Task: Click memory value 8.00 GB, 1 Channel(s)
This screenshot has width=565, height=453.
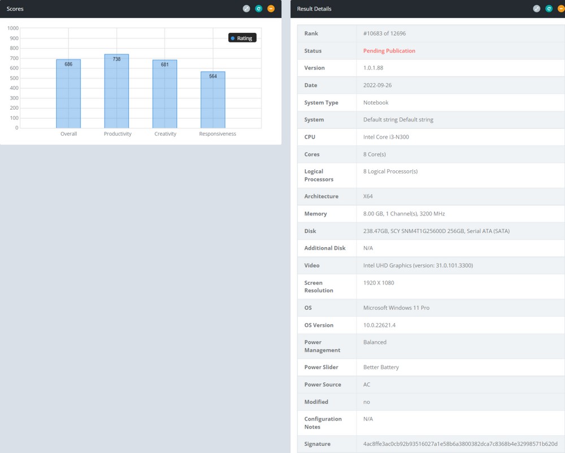Action: pos(404,214)
